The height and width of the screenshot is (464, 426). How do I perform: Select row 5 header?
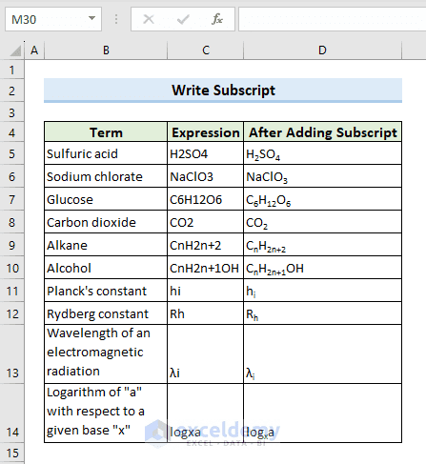[x=12, y=153]
